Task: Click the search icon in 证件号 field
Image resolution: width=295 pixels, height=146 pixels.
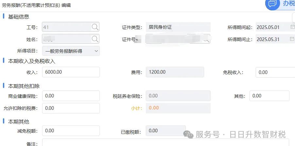Action: click(207, 39)
